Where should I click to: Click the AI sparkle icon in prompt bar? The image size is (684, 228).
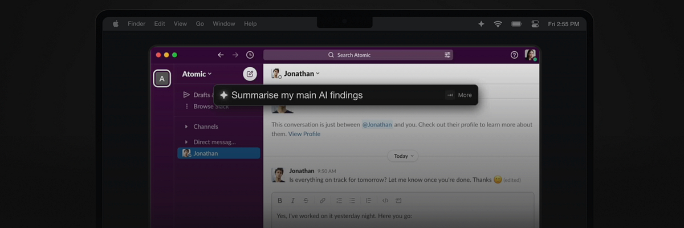[x=224, y=95]
